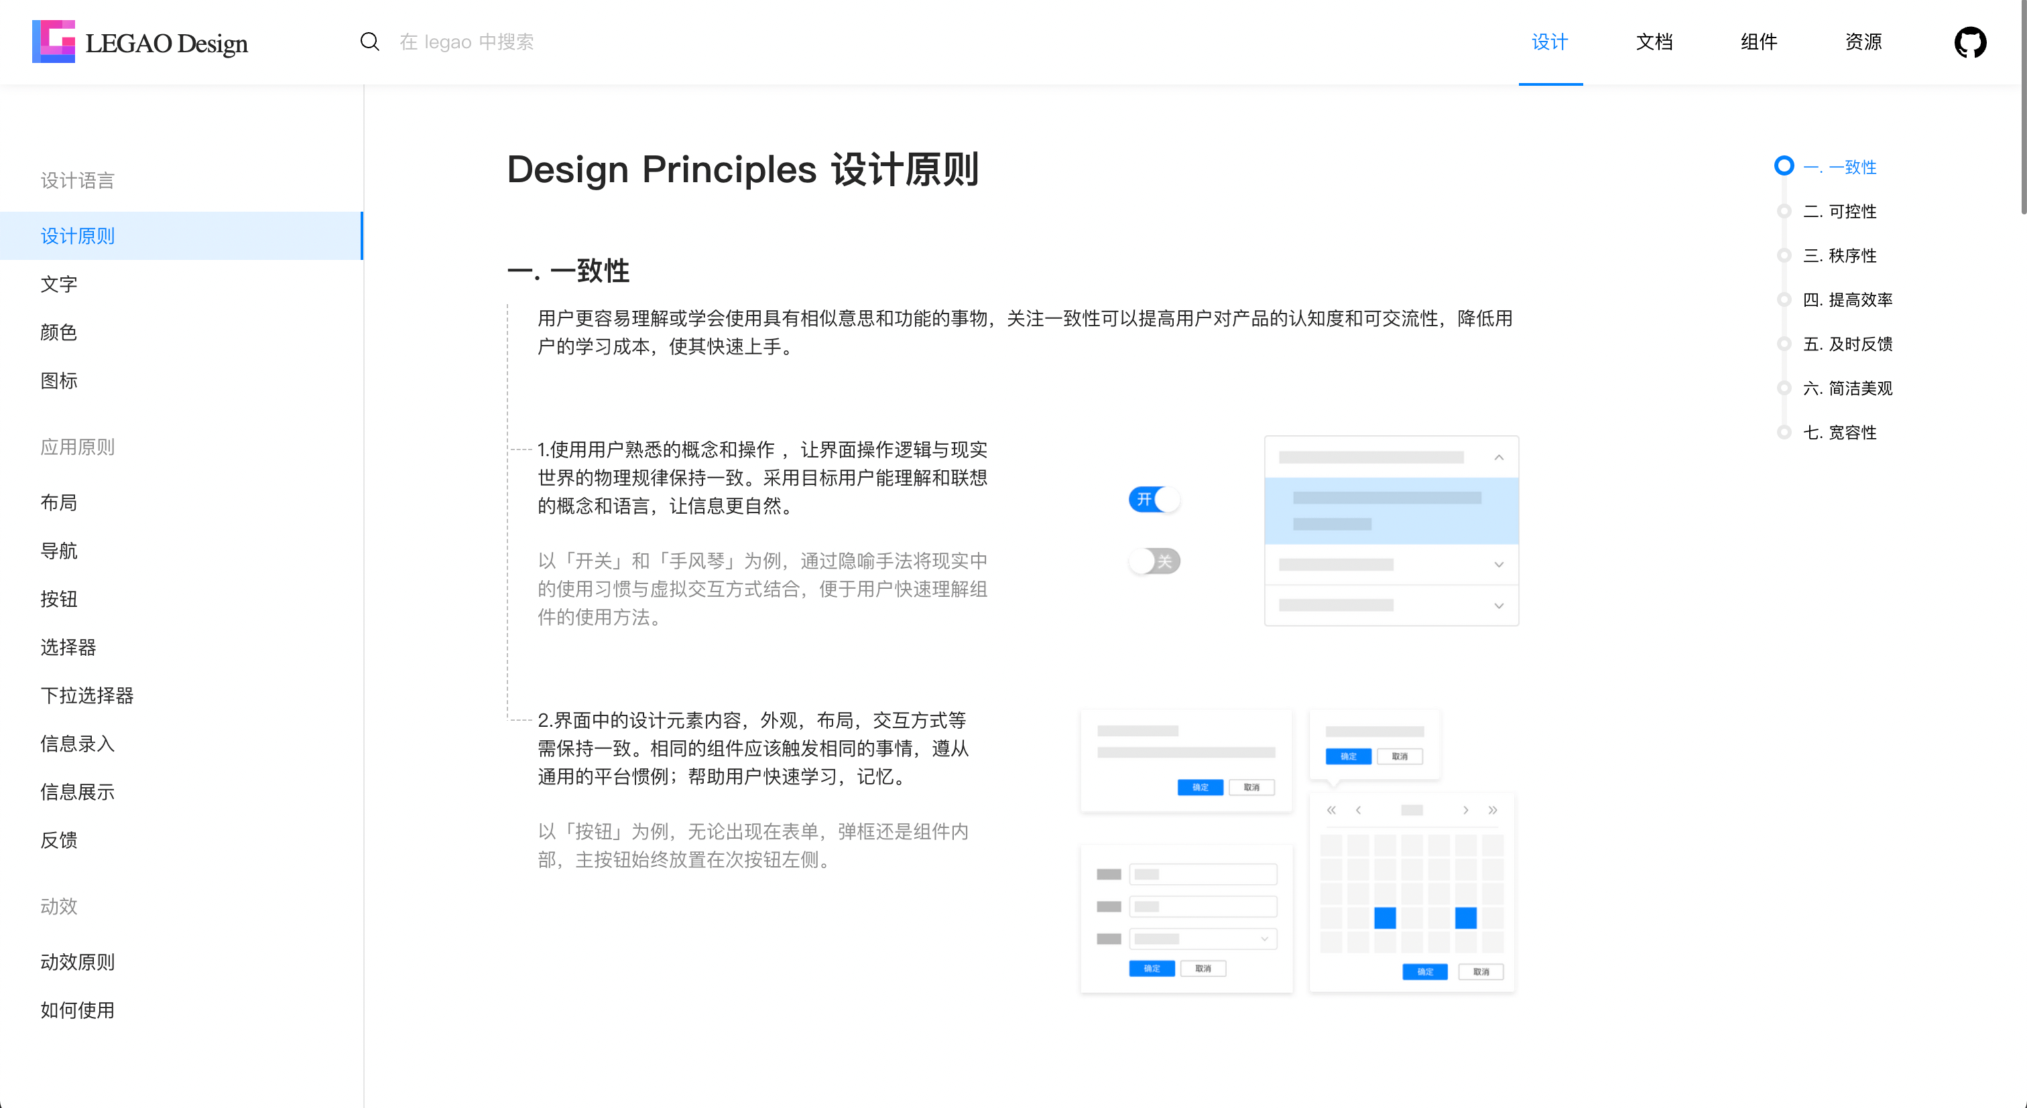Image resolution: width=2027 pixels, height=1108 pixels.
Task: Click the search magnifier icon
Action: click(x=370, y=42)
